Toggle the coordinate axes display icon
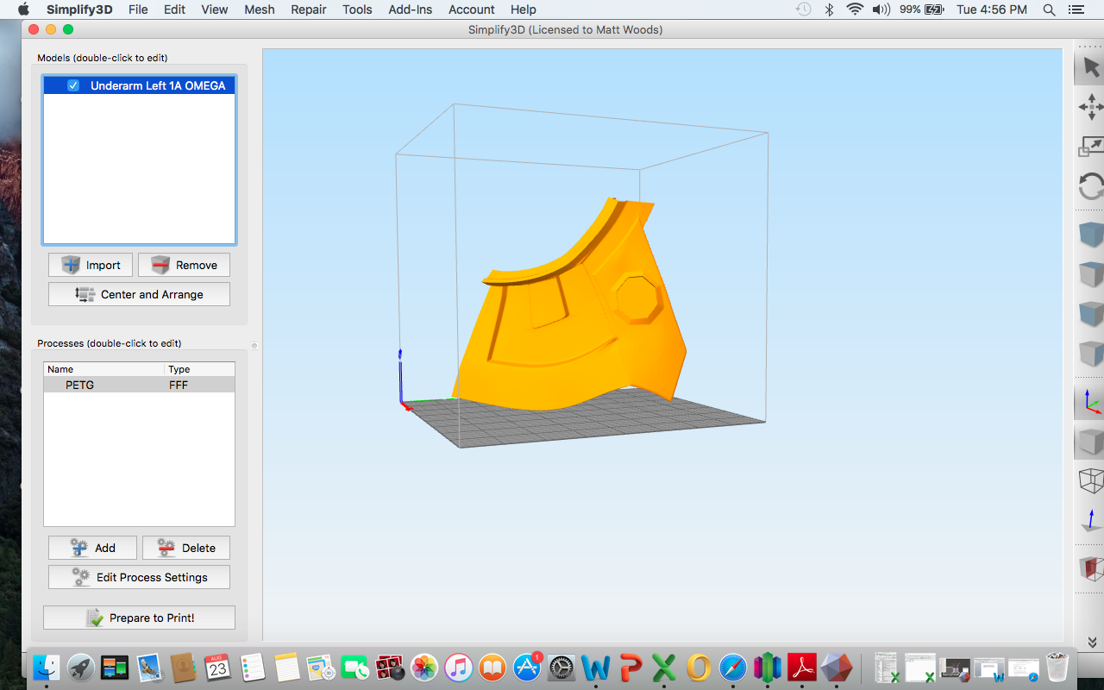 click(x=1091, y=403)
